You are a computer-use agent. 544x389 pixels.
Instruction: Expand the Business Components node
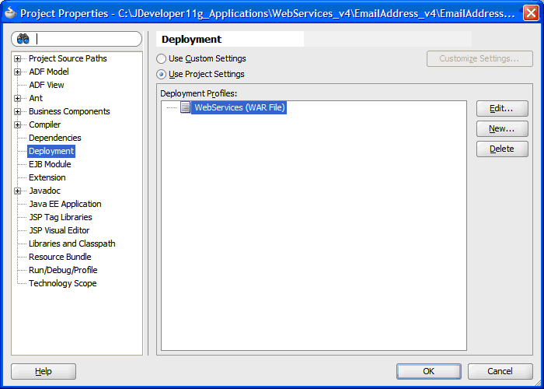pyautogui.click(x=17, y=111)
